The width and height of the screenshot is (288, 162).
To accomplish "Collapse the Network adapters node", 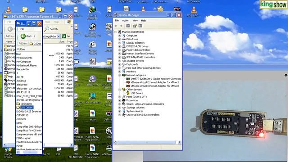I will tap(120, 75).
